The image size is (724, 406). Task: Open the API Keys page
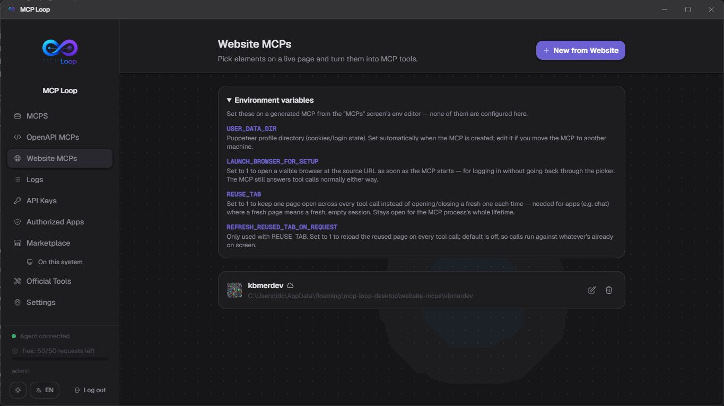click(x=60, y=201)
